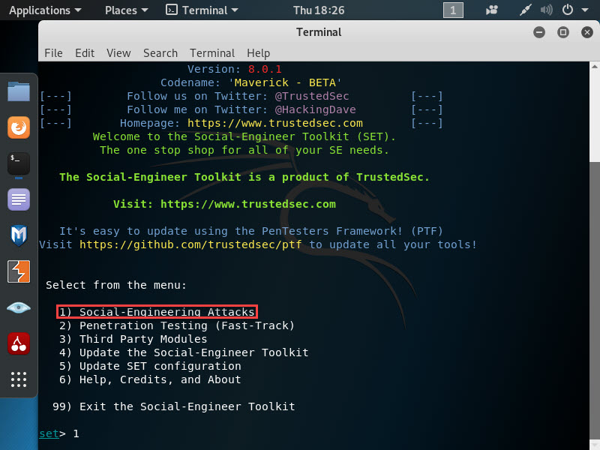This screenshot has height=450, width=600.
Task: Launch Firefox from the dock
Action: [x=18, y=127]
